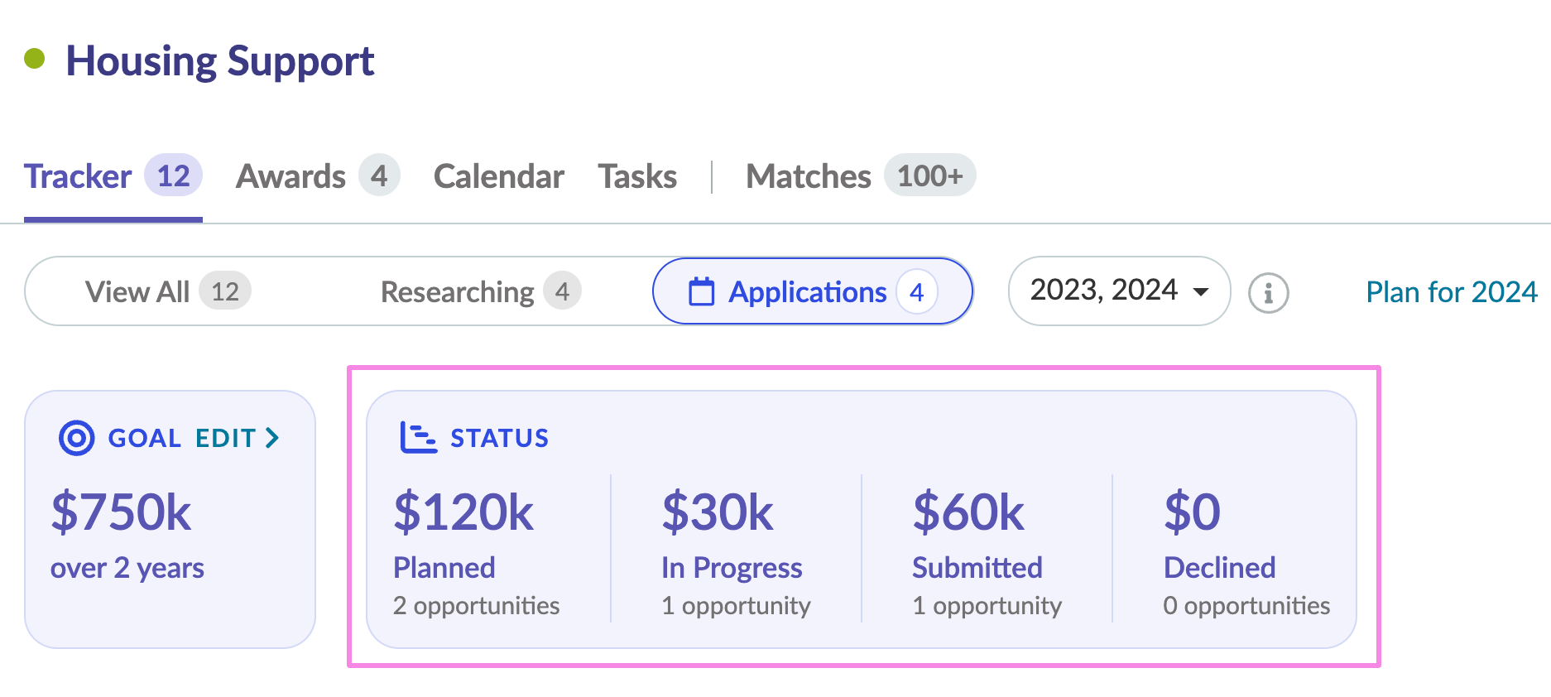Click the Status chart icon
1551x697 pixels.
418,438
